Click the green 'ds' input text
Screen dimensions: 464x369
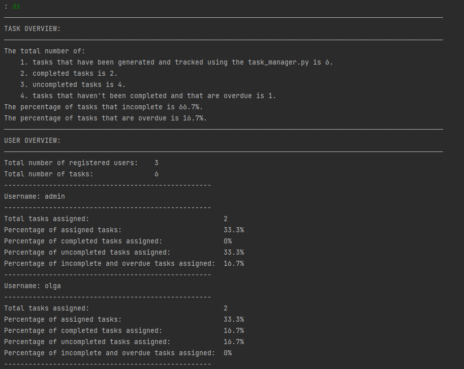click(16, 7)
